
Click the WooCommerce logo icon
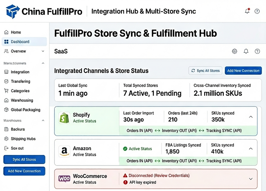tap(64, 179)
